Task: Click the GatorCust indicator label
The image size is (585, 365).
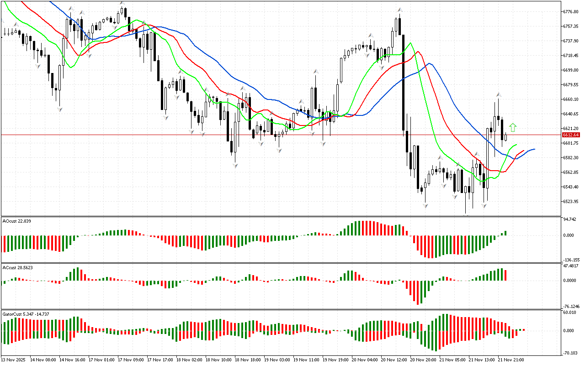Action: [x=26, y=314]
